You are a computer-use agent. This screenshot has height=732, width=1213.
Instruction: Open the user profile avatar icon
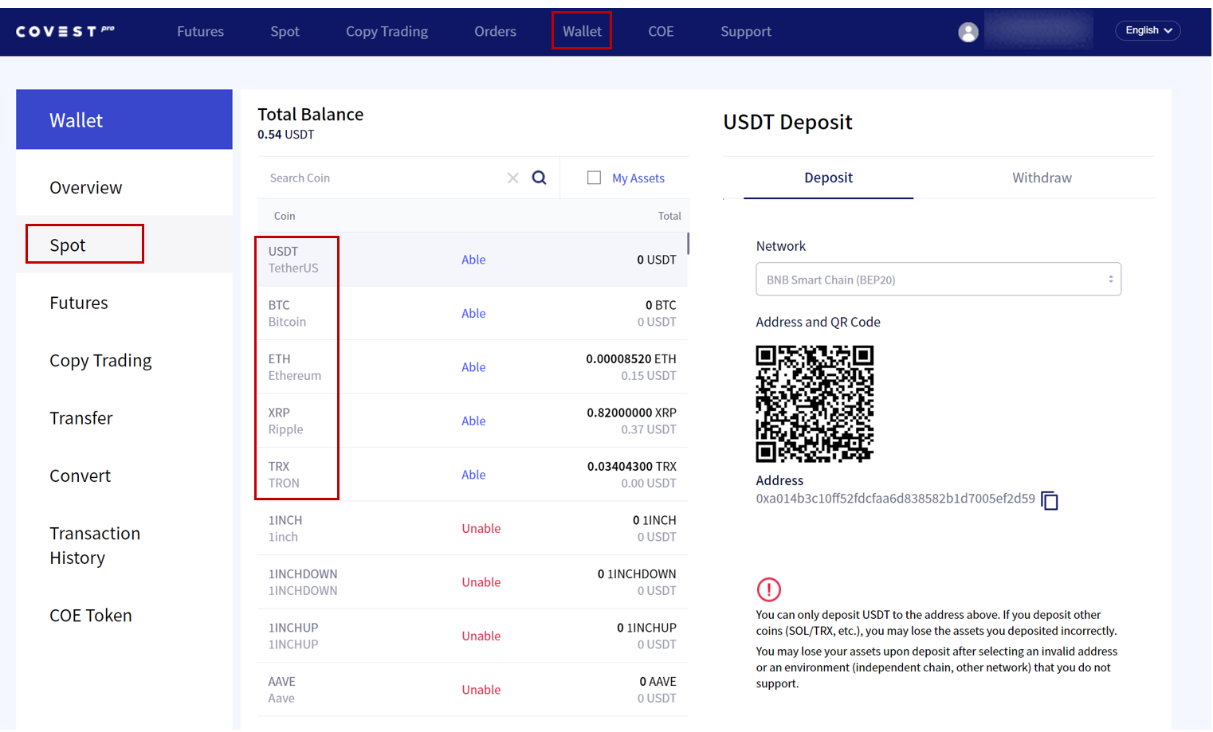click(968, 32)
